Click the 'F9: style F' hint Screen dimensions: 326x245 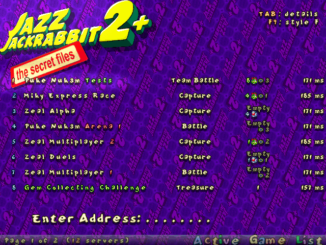[x=293, y=22]
